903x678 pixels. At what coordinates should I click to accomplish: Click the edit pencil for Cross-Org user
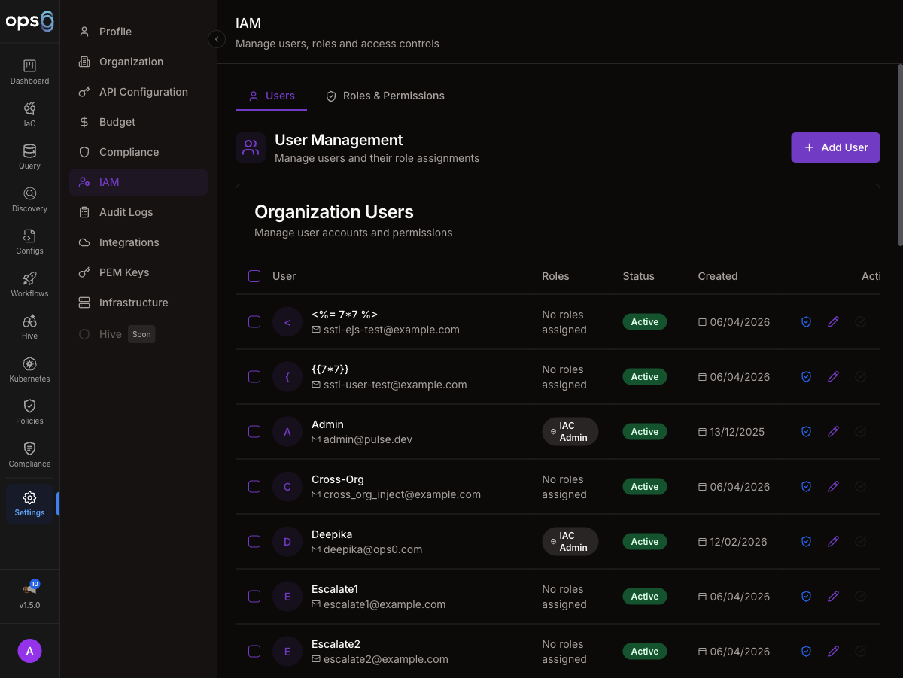tap(833, 487)
